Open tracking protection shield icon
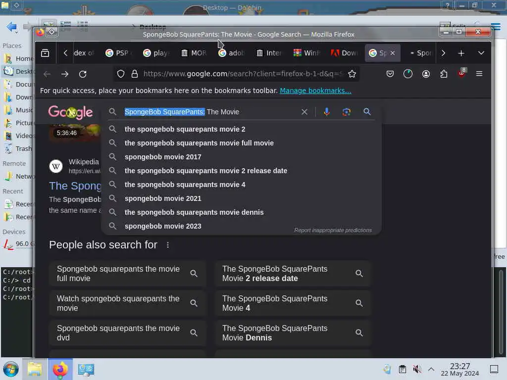 click(121, 74)
